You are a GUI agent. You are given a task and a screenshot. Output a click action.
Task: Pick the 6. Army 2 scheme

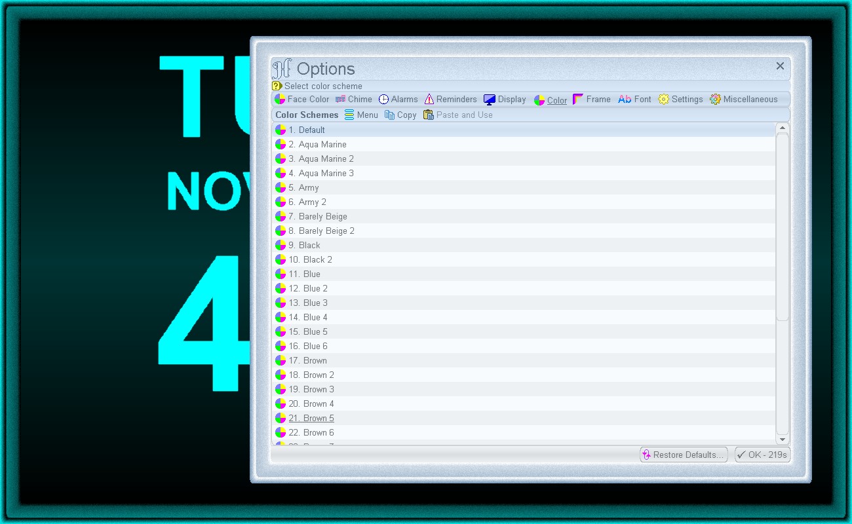[524, 202]
